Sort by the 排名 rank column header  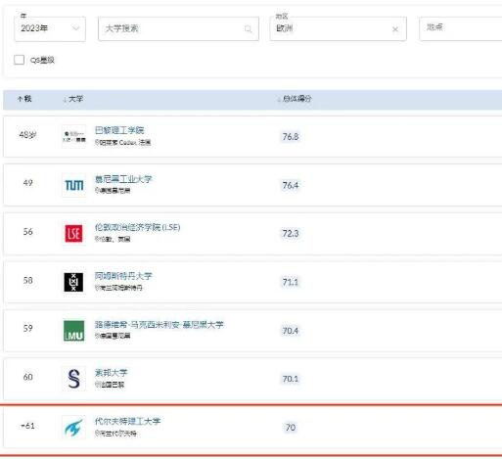click(x=24, y=99)
